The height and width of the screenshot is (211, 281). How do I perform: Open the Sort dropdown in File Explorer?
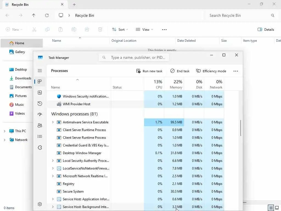(120, 30)
